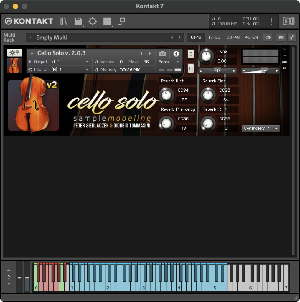Click the rack vertical scrollbar
The height and width of the screenshot is (302, 300).
pyautogui.click(x=293, y=151)
